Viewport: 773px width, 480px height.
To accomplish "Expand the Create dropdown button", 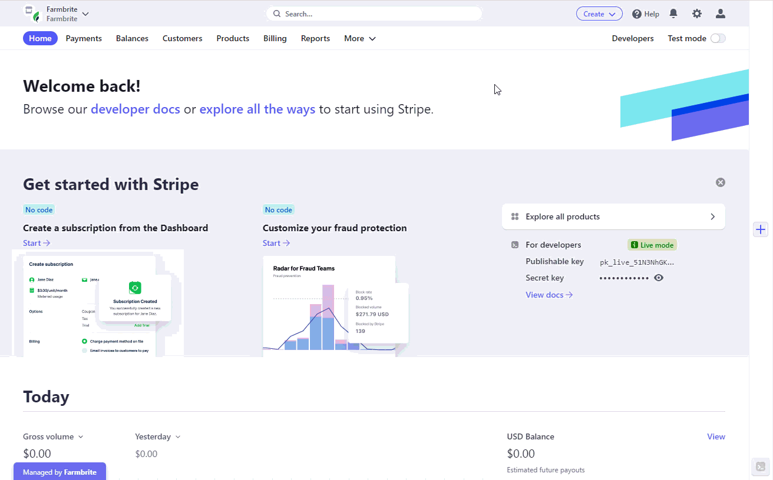I will click(599, 14).
